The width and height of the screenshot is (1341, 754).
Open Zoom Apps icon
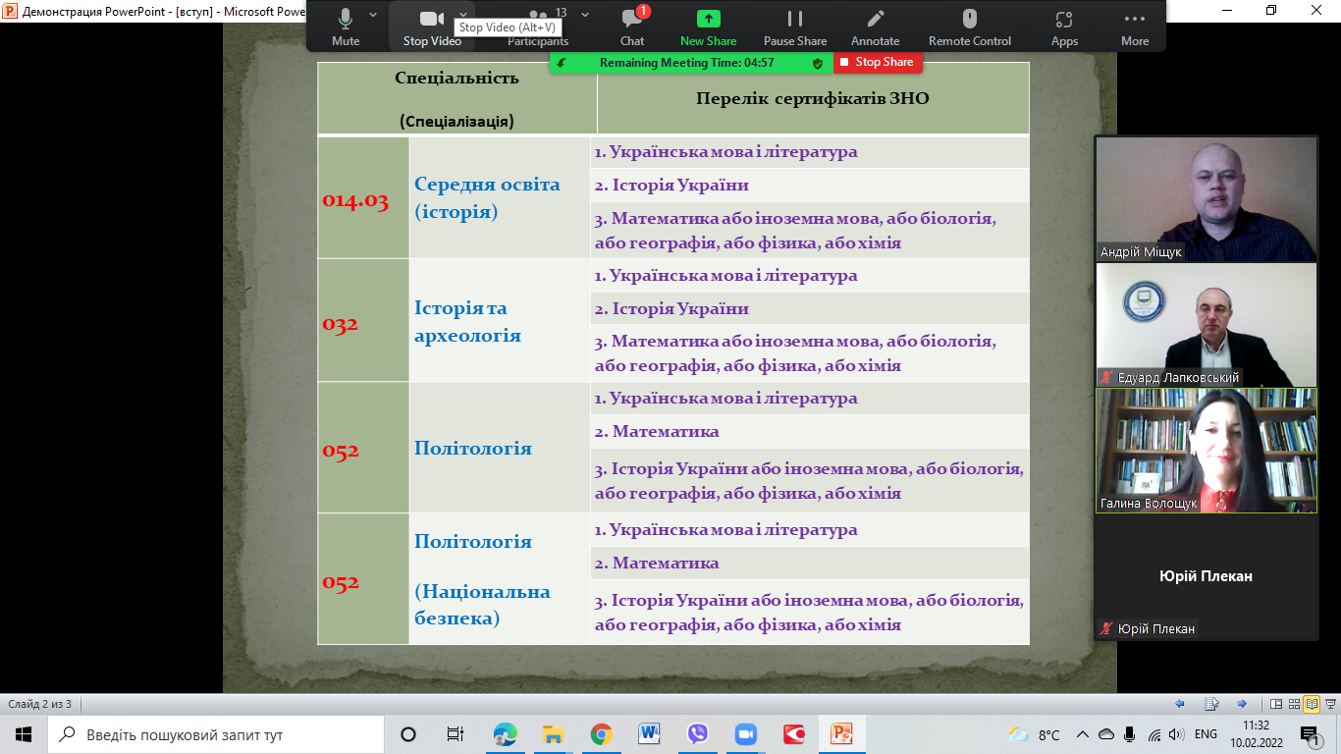[x=1064, y=26]
